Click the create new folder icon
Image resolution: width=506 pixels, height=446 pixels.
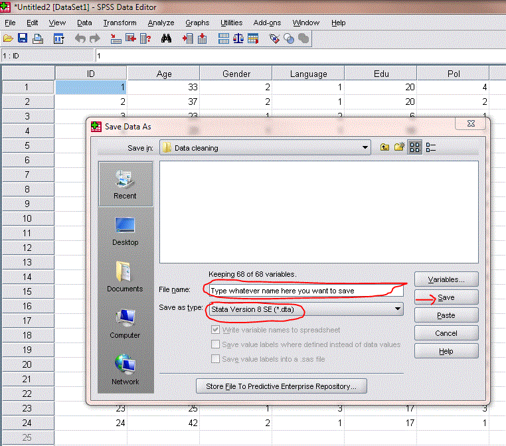399,147
